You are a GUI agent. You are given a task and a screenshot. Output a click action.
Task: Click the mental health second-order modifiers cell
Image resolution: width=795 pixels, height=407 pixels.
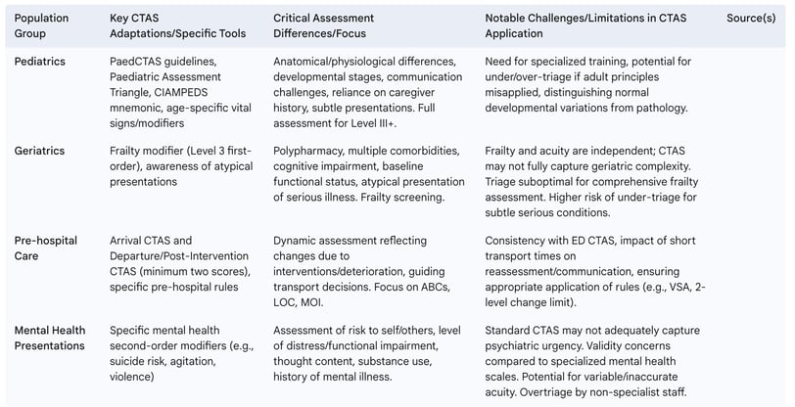pyautogui.click(x=181, y=353)
